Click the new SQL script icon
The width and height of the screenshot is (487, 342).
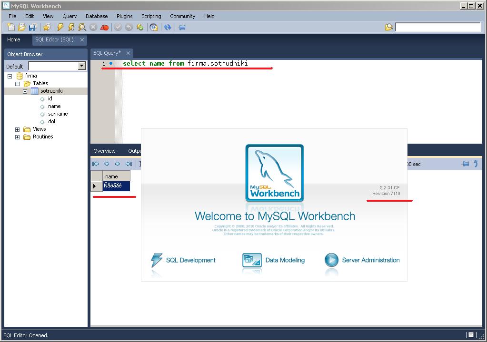pos(10,28)
